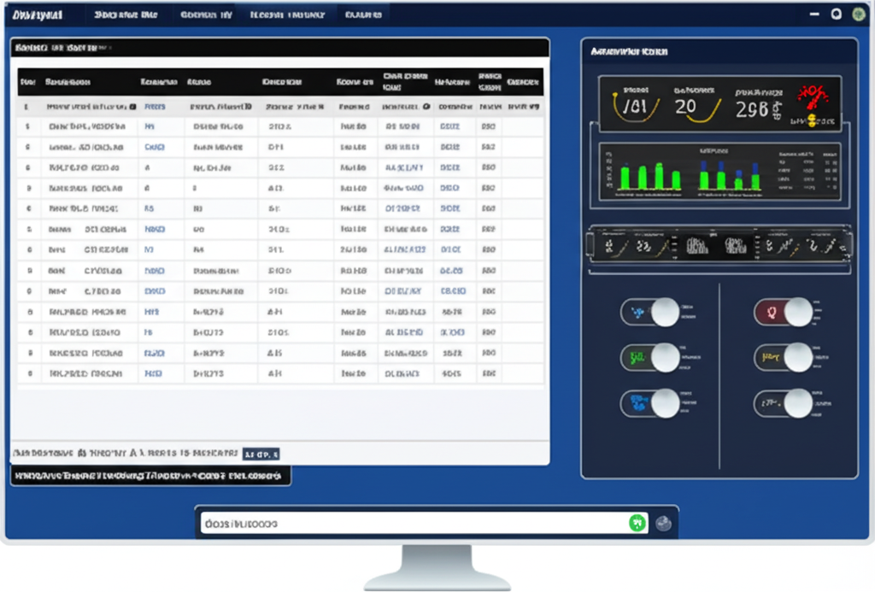Screen dimensions: 875x592
Task: Toggle the switch with the green indicator
Action: [x=650, y=357]
